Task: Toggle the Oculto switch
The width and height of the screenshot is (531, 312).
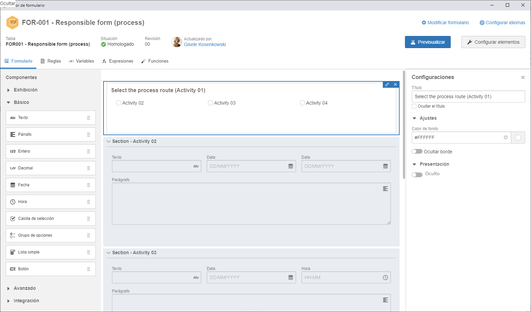Action: (417, 174)
